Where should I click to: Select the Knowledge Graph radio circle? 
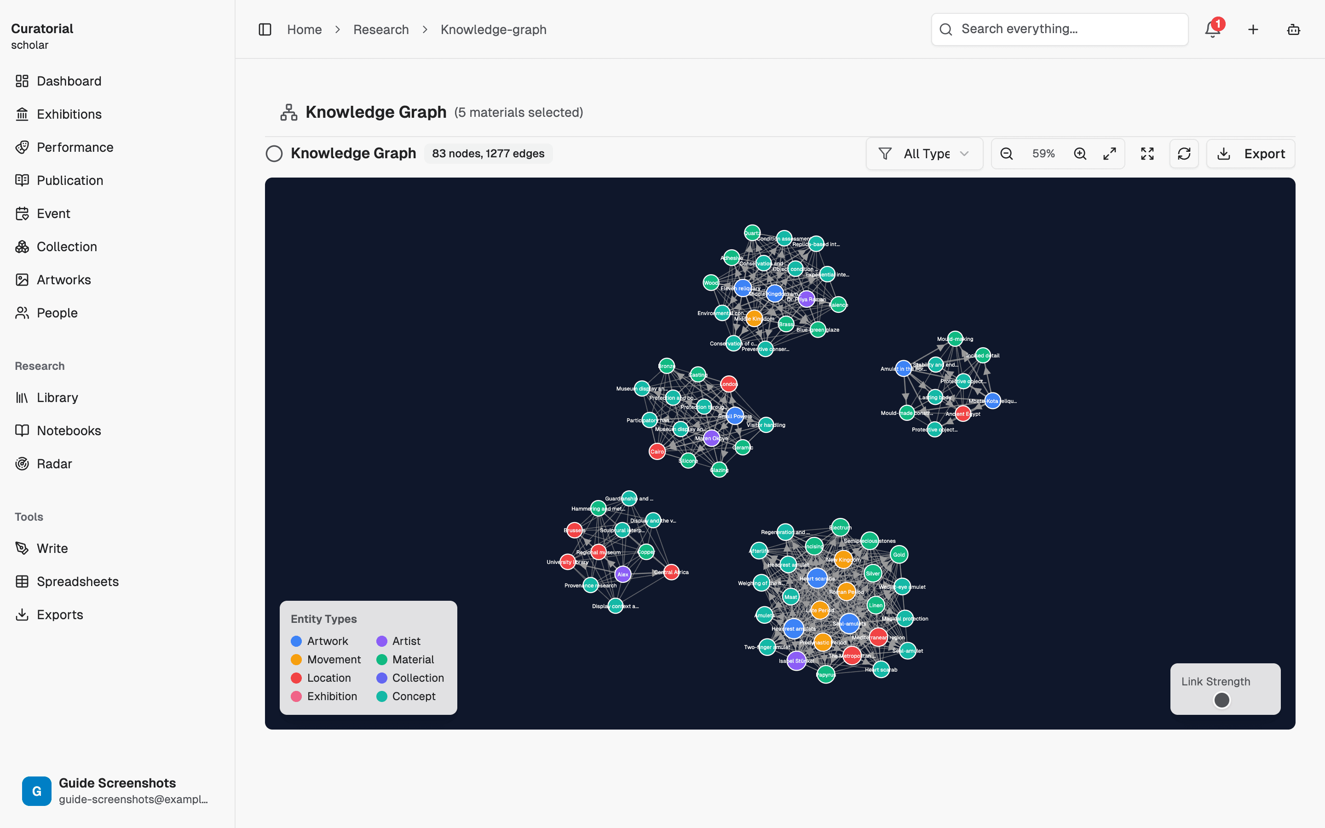pyautogui.click(x=274, y=154)
